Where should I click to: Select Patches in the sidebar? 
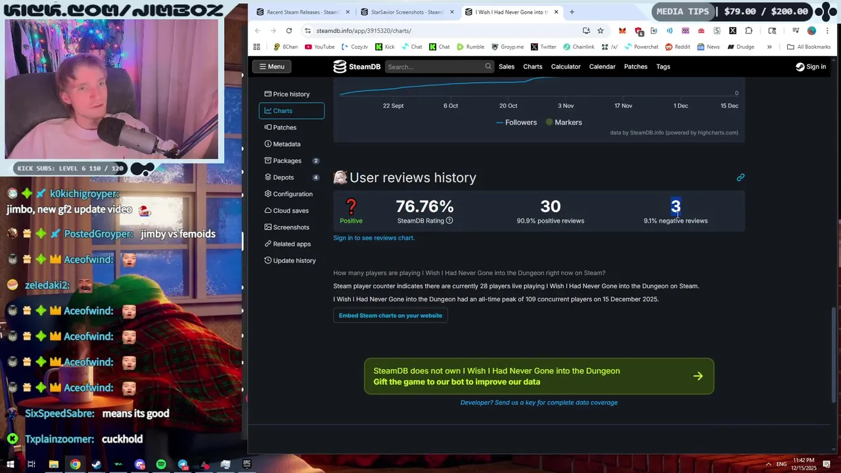pos(292,127)
